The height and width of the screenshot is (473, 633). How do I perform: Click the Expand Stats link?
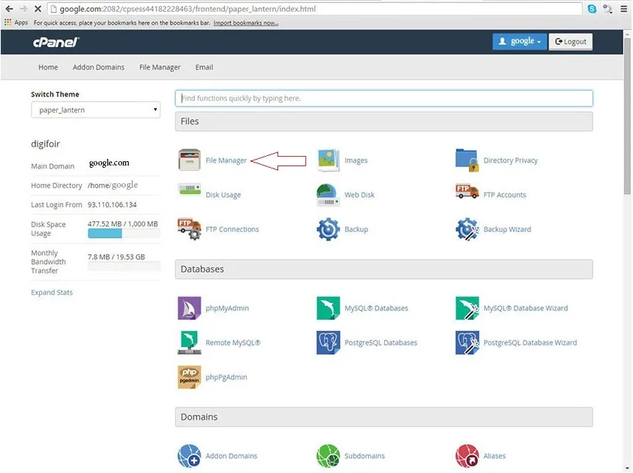(52, 292)
